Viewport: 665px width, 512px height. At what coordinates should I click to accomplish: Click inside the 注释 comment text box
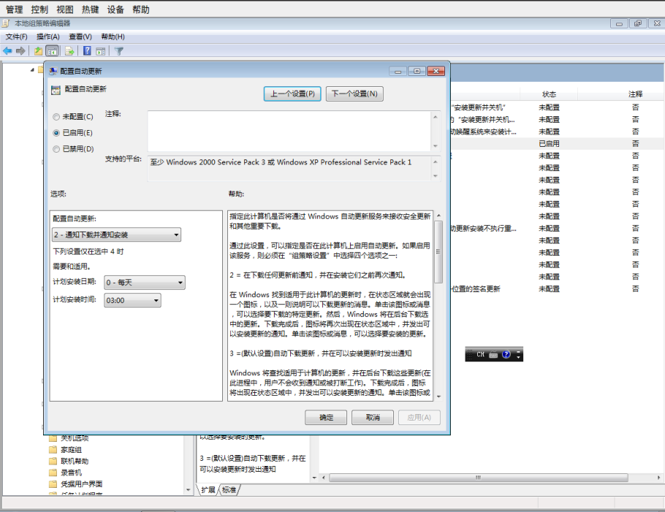[x=289, y=131]
